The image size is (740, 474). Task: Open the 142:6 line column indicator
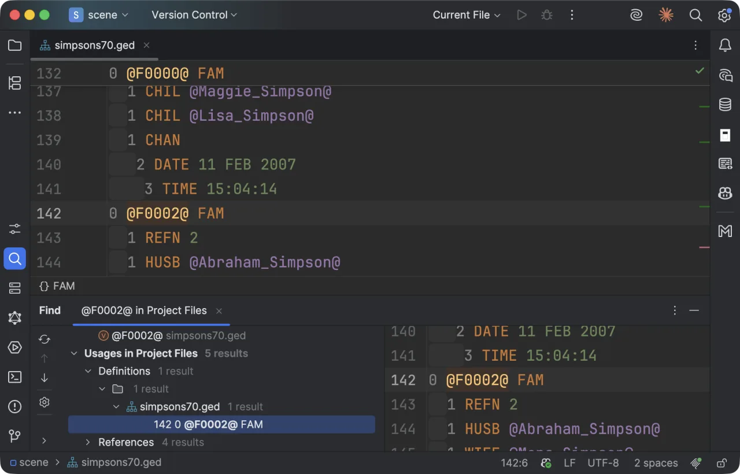(515, 462)
